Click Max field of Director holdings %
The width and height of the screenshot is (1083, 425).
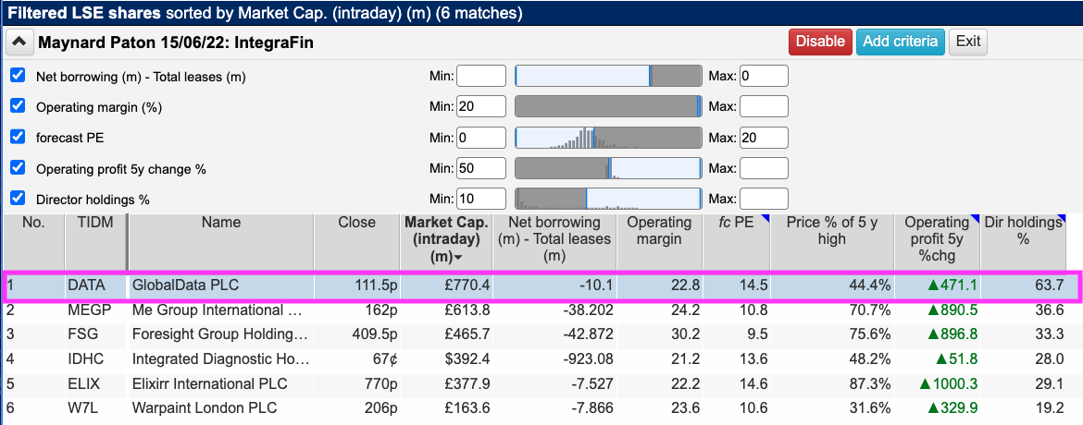[x=764, y=199]
